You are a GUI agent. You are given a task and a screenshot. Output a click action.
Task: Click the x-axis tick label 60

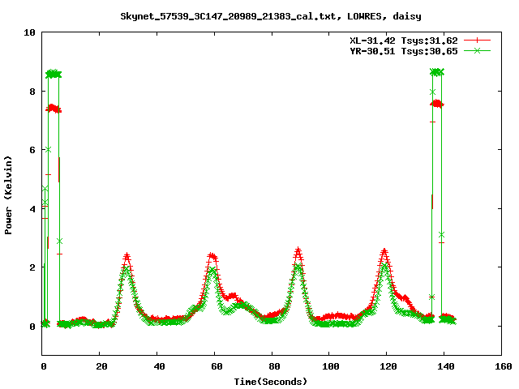[x=217, y=366]
